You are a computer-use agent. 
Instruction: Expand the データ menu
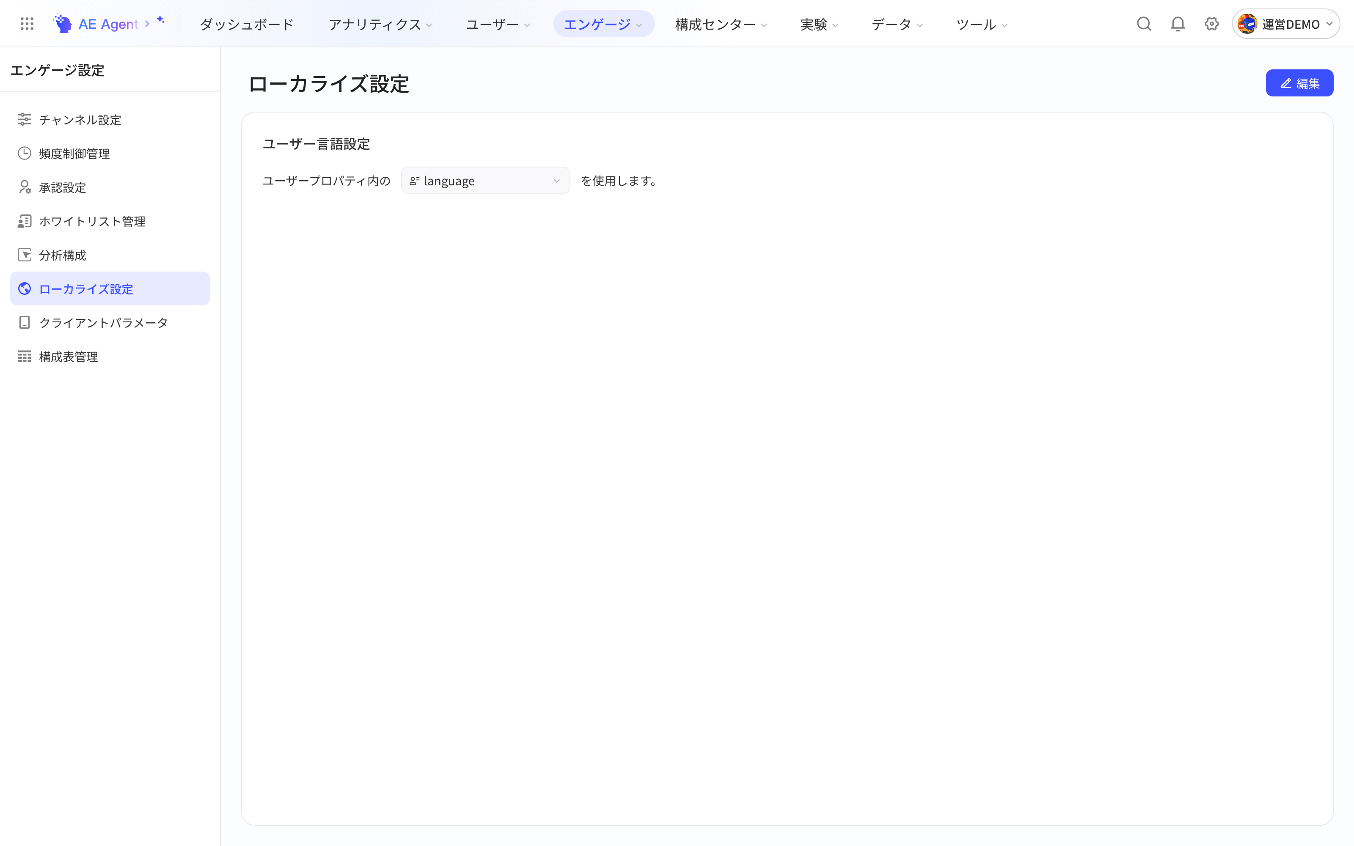tap(897, 24)
